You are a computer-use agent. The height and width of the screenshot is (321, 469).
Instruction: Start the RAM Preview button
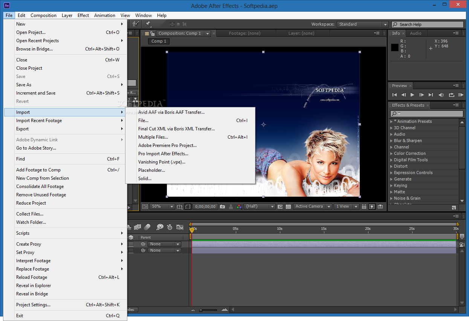pyautogui.click(x=461, y=95)
